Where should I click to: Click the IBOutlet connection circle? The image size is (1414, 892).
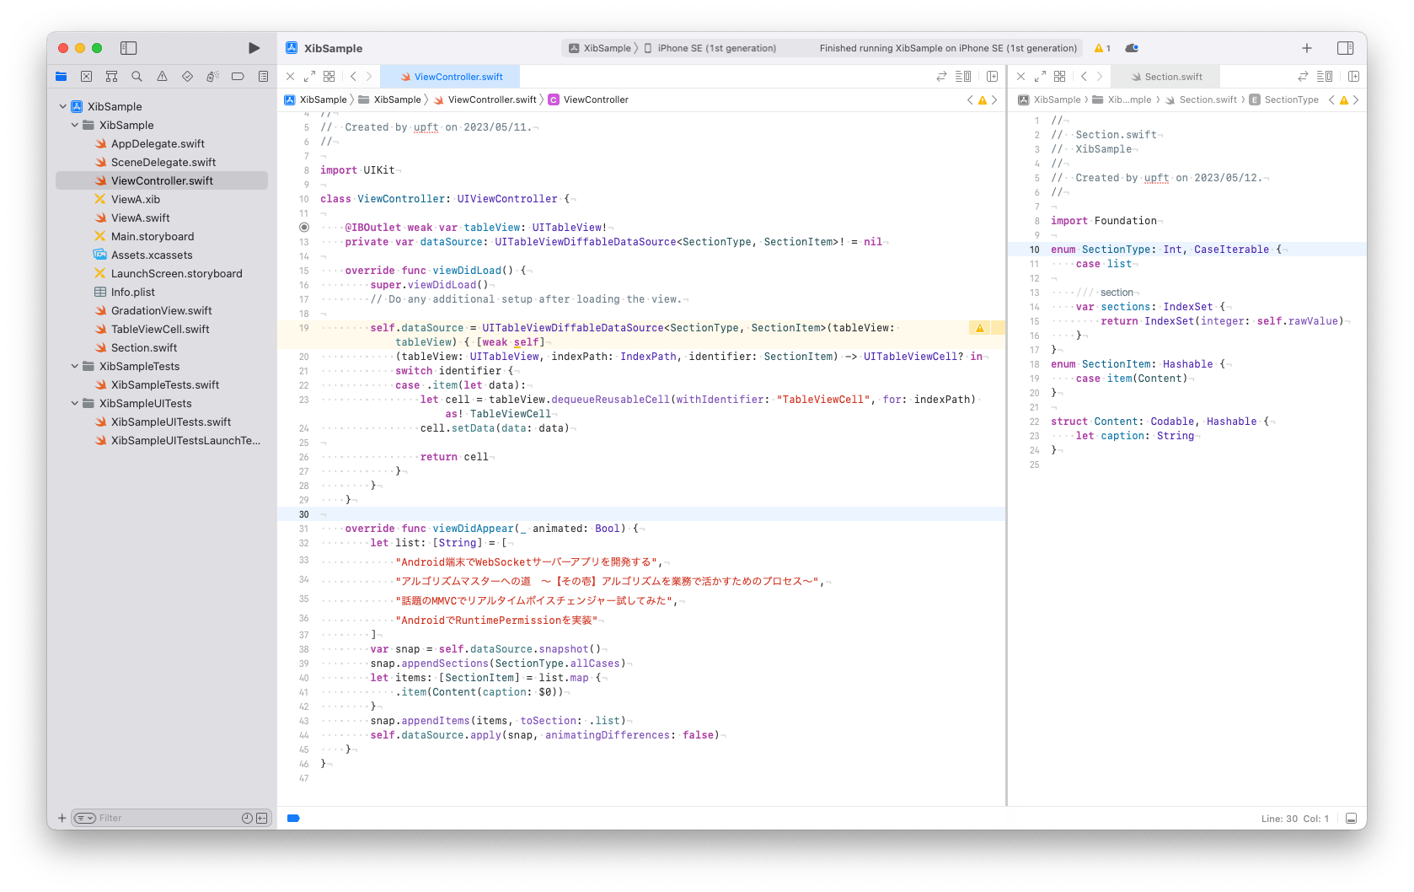(x=304, y=228)
